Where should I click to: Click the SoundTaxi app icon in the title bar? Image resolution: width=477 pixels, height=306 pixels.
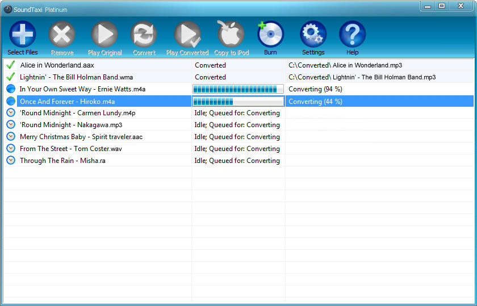7,10
